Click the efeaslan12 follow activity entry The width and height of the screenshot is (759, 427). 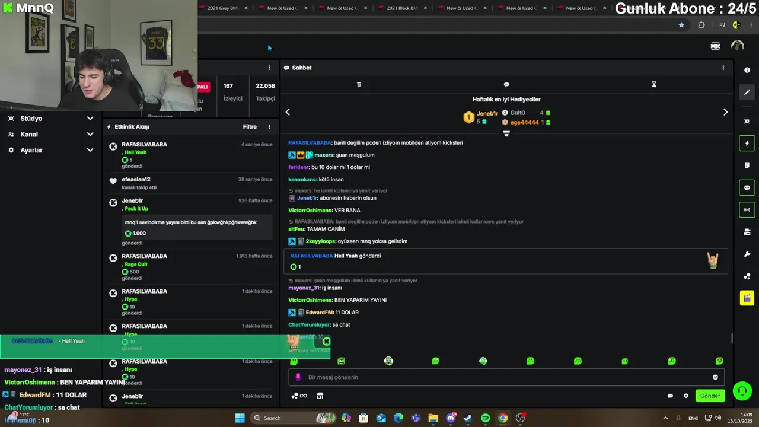click(190, 183)
